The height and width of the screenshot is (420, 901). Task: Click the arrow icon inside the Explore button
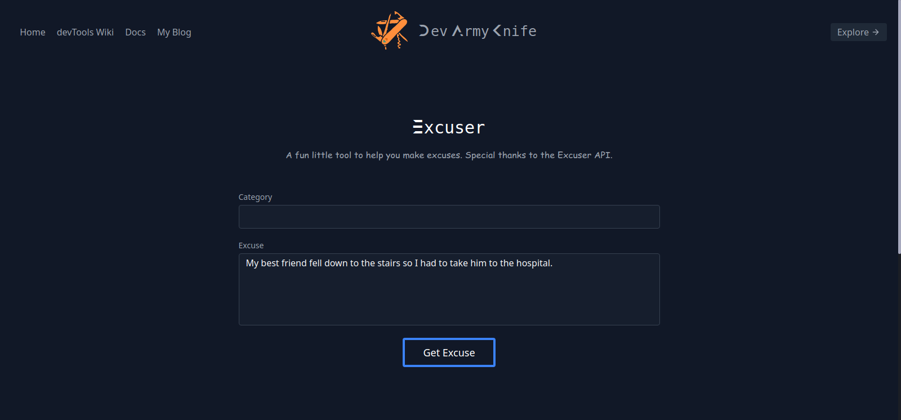point(876,32)
